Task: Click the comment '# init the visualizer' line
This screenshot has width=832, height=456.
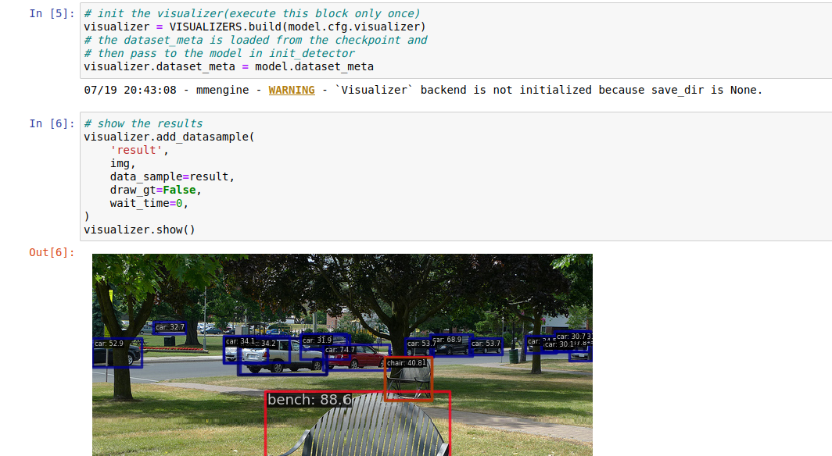Action: pos(252,13)
